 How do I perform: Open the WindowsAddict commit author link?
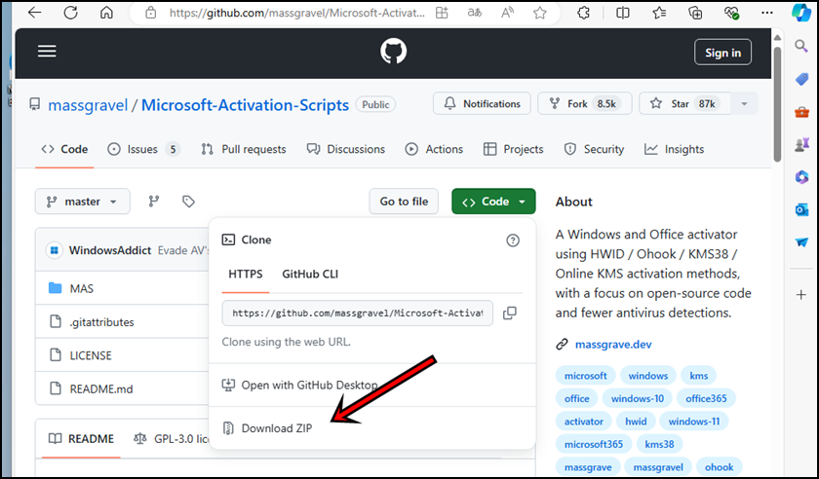click(110, 250)
